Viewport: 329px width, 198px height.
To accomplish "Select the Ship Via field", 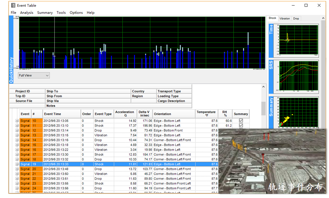I will [x=88, y=101].
